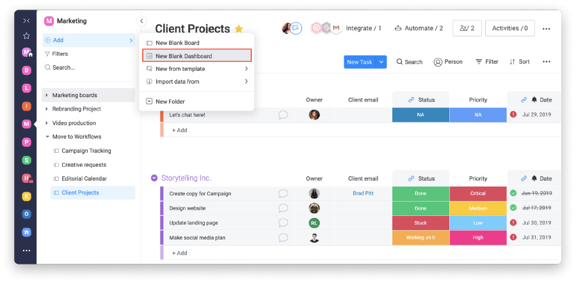Viewport: 576px width, 283px height.
Task: Select New Blank Dashboard from menu
Action: (184, 56)
